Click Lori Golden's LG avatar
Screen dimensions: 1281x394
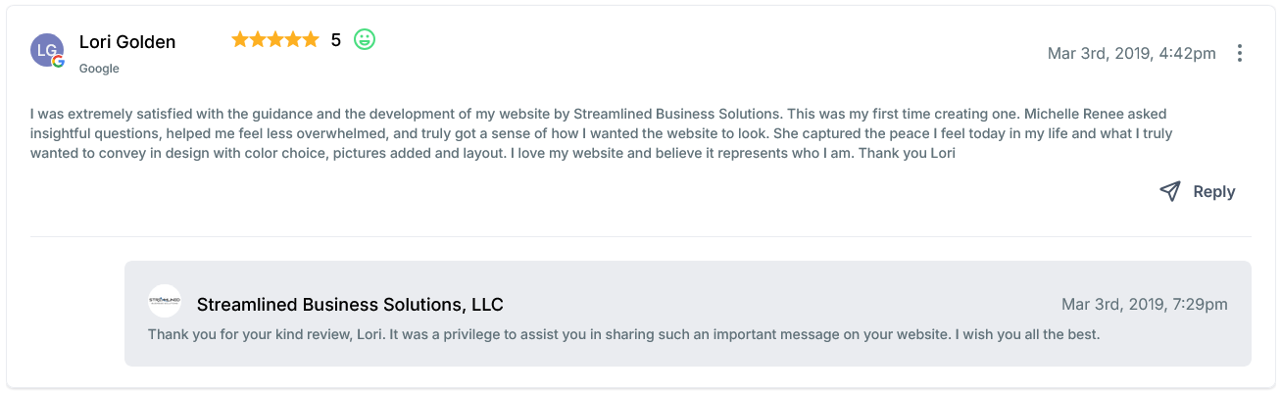pyautogui.click(x=46, y=49)
